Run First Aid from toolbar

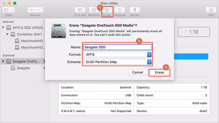pos(80,10)
